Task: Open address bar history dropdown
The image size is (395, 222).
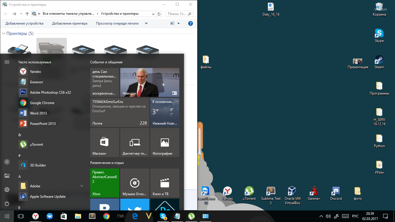Action: [x=154, y=14]
